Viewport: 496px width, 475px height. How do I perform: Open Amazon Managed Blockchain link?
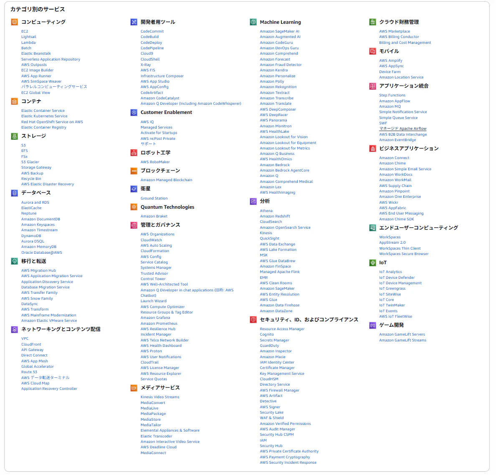tap(167, 180)
